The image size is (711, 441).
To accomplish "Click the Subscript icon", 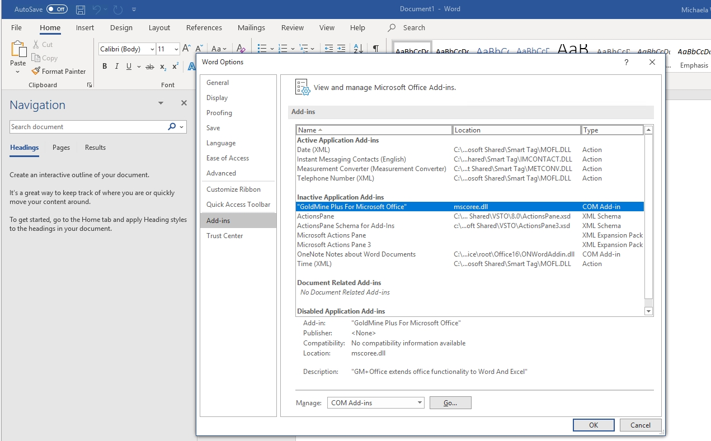I will tap(163, 67).
